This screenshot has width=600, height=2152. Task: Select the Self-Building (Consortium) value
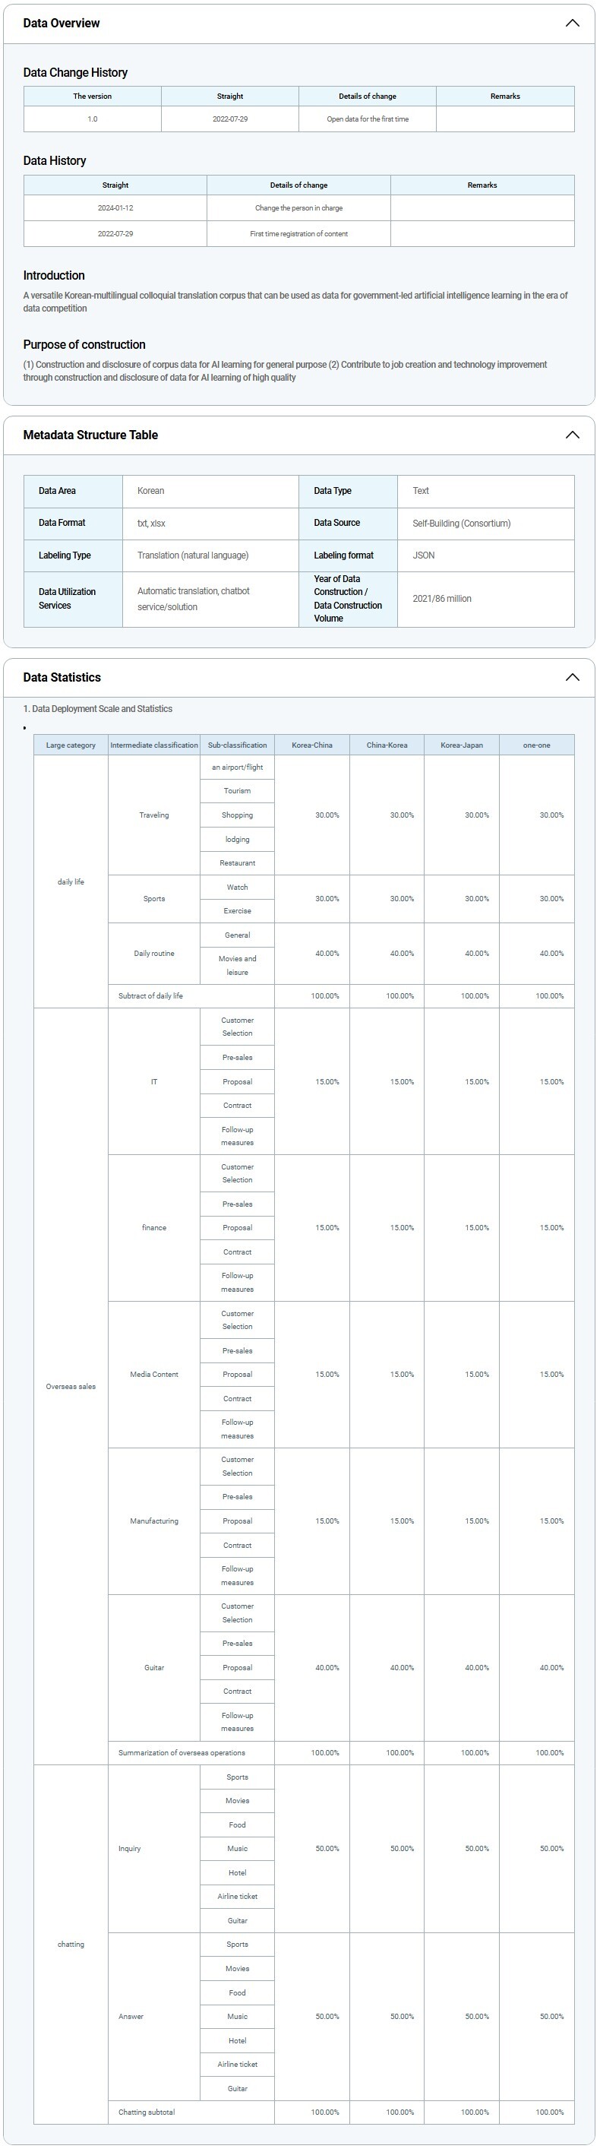pyautogui.click(x=461, y=523)
